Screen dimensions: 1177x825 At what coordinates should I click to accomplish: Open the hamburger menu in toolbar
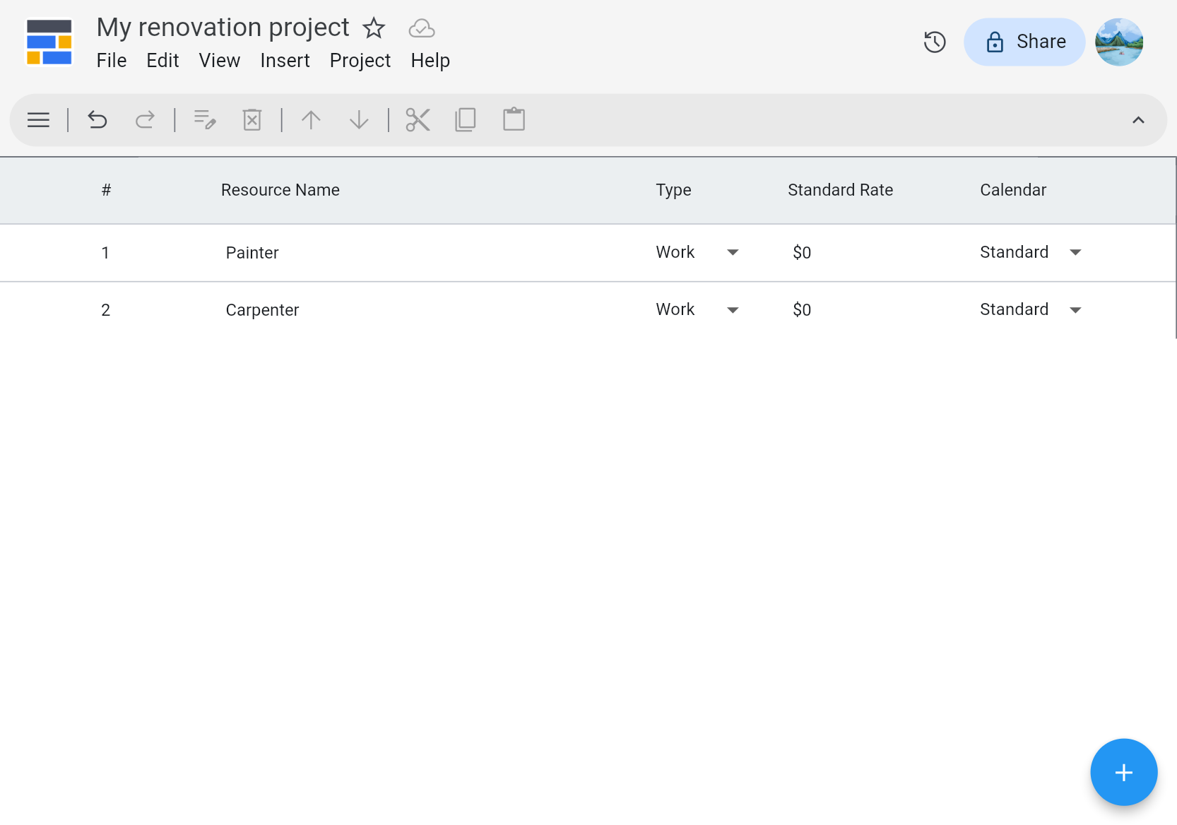coord(38,120)
